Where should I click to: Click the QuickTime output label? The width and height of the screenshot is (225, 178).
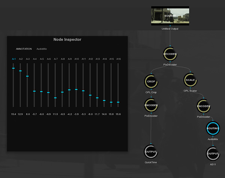point(151,162)
